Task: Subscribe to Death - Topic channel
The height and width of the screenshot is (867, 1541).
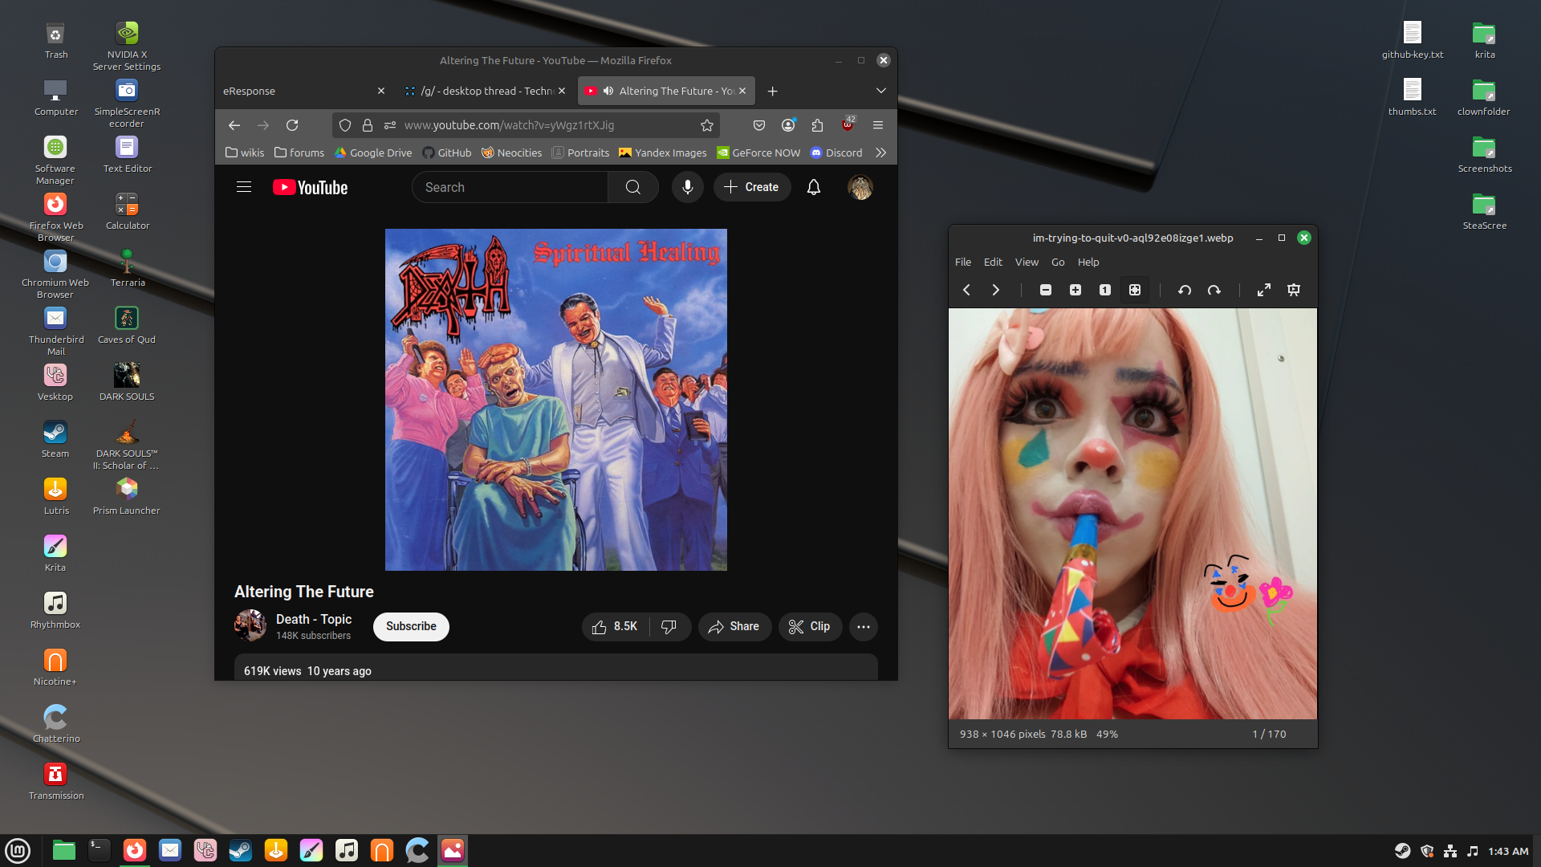Action: (411, 626)
